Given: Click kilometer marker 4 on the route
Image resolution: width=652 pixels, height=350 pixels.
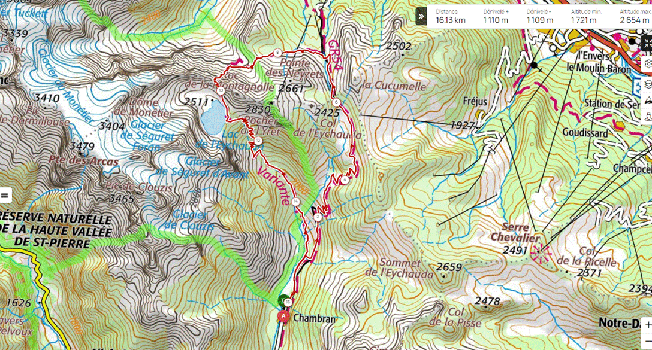Looking at the screenshot, I should (345, 180).
